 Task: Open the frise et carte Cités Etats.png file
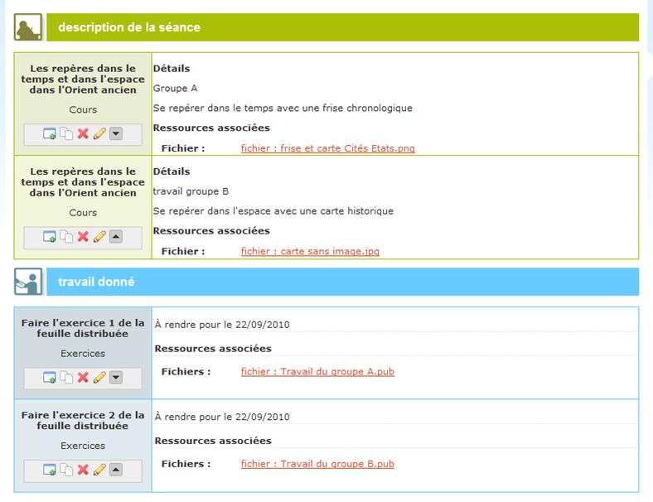[x=327, y=148]
